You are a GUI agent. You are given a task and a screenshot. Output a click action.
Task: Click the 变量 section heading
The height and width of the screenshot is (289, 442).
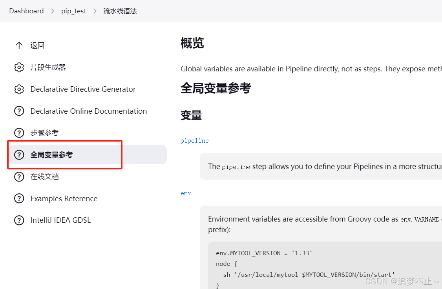coord(191,115)
